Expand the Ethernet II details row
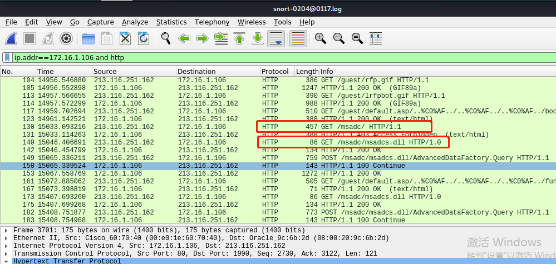The image size is (556, 264). pyautogui.click(x=6, y=238)
